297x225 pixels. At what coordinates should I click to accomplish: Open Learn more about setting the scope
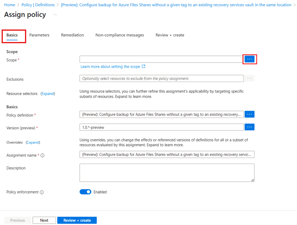click(110, 67)
